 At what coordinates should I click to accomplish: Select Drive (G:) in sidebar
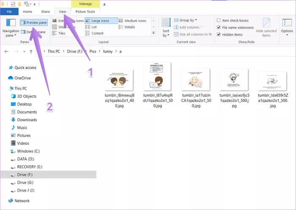point(22,183)
